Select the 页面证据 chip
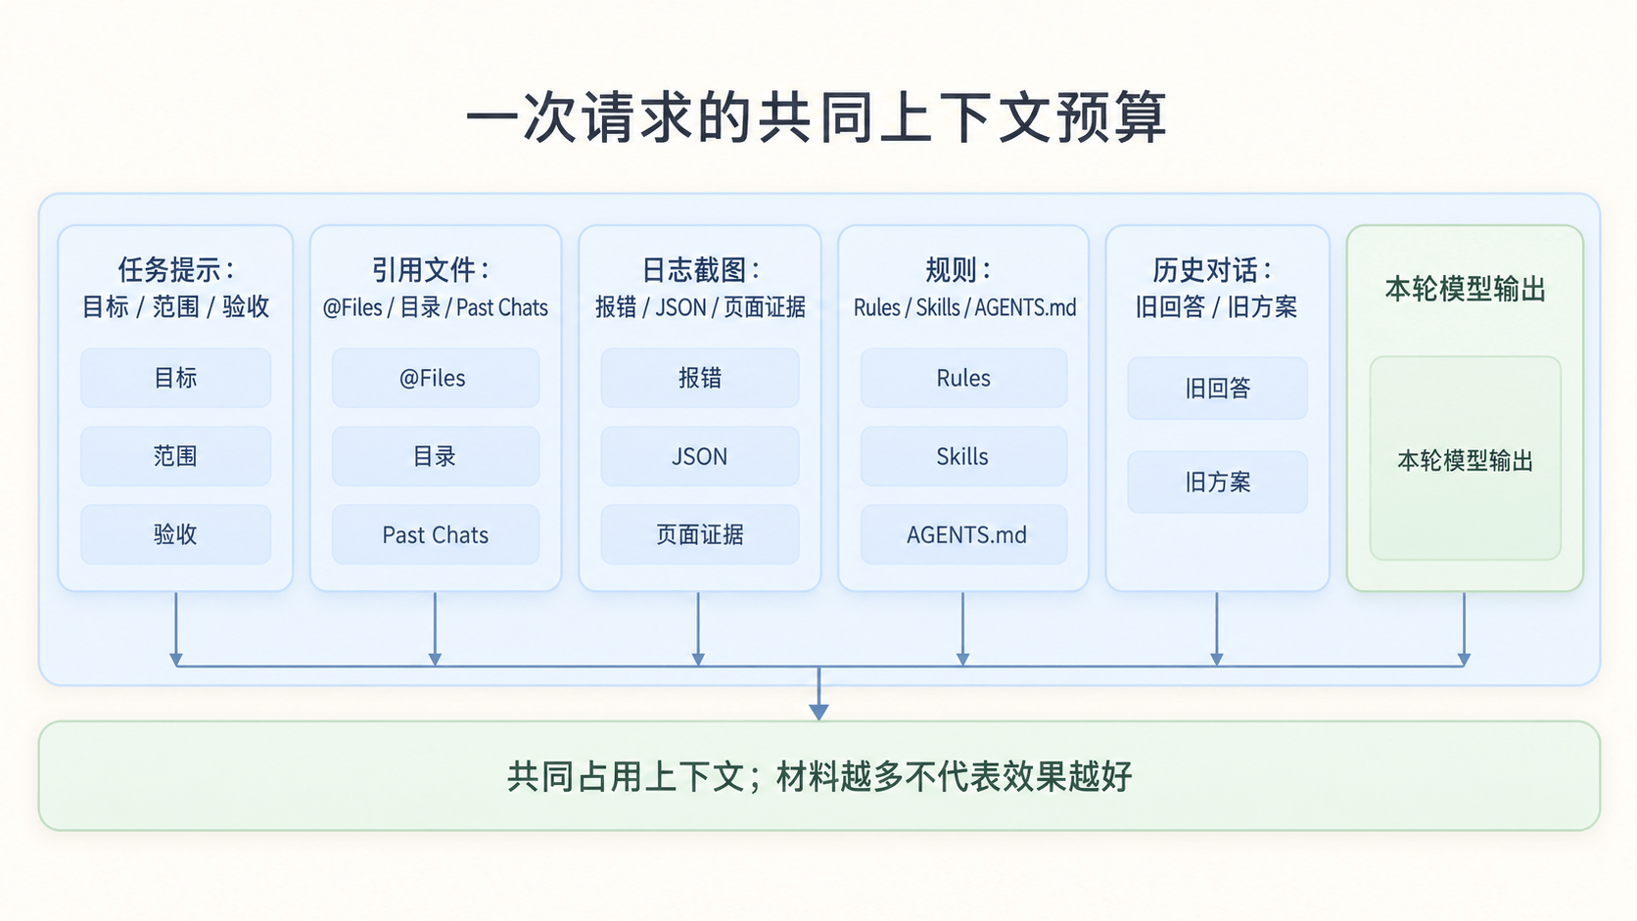This screenshot has width=1637, height=921. click(x=700, y=534)
